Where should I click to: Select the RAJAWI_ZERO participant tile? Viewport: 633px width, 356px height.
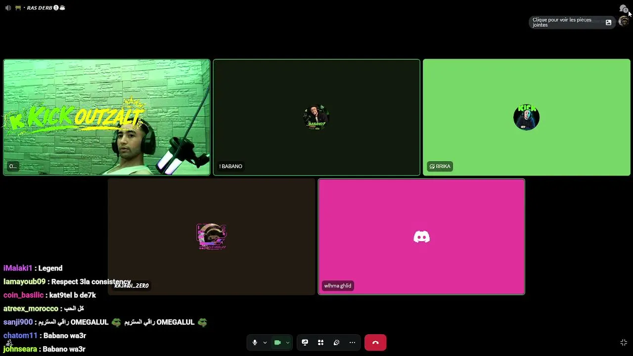click(212, 237)
